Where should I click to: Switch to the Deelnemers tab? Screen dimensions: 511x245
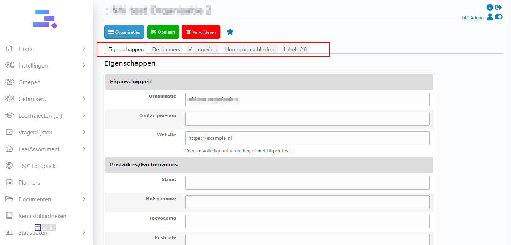(x=166, y=49)
